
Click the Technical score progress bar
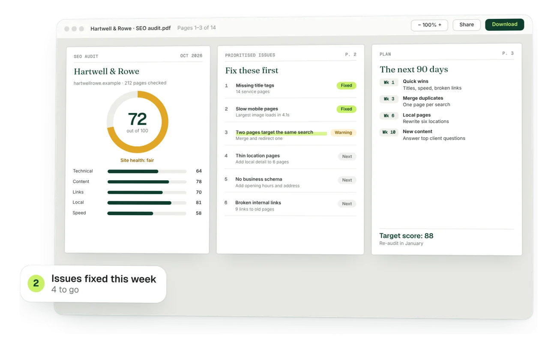147,171
